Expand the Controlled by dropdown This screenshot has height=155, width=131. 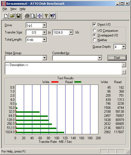point(99,58)
